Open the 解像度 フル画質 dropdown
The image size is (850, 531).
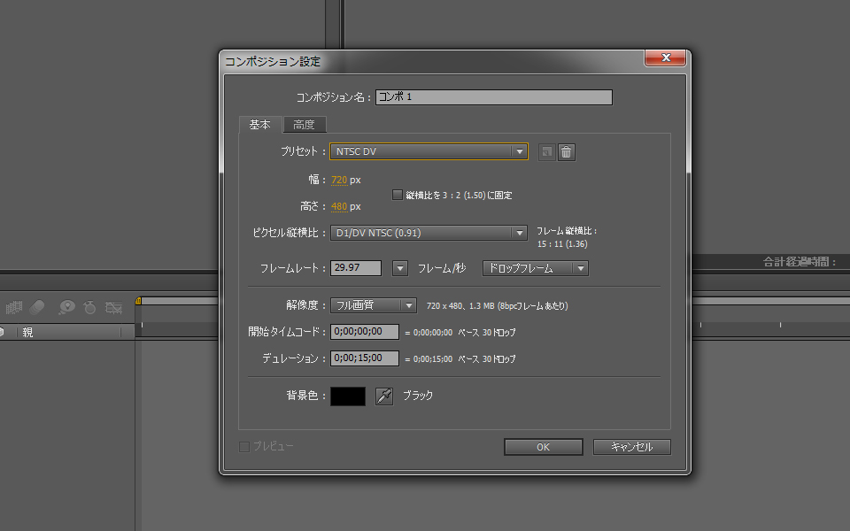tap(374, 305)
